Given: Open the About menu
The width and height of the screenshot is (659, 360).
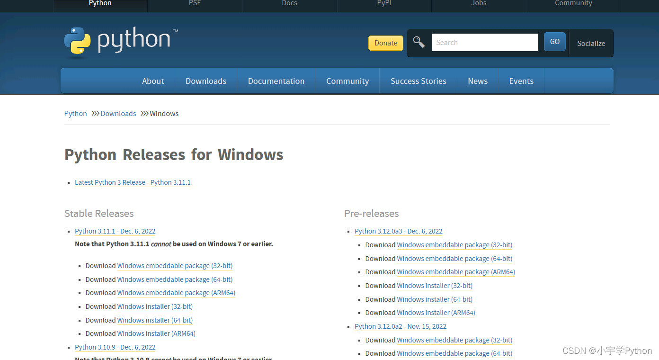Looking at the screenshot, I should (153, 81).
